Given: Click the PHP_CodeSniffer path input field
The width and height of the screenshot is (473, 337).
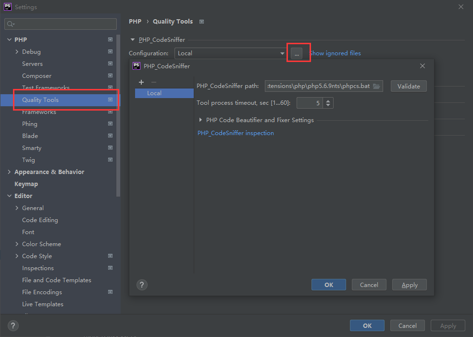Looking at the screenshot, I should (x=324, y=86).
